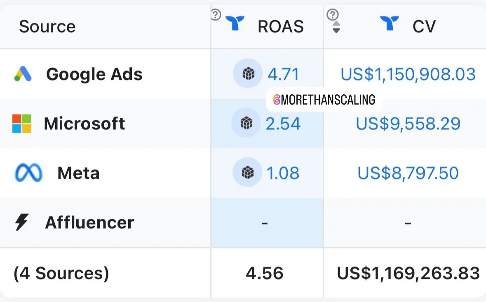Open the cube model icon beside 1.08

point(247,172)
